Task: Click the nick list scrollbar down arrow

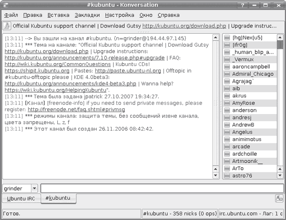Action: (280, 176)
